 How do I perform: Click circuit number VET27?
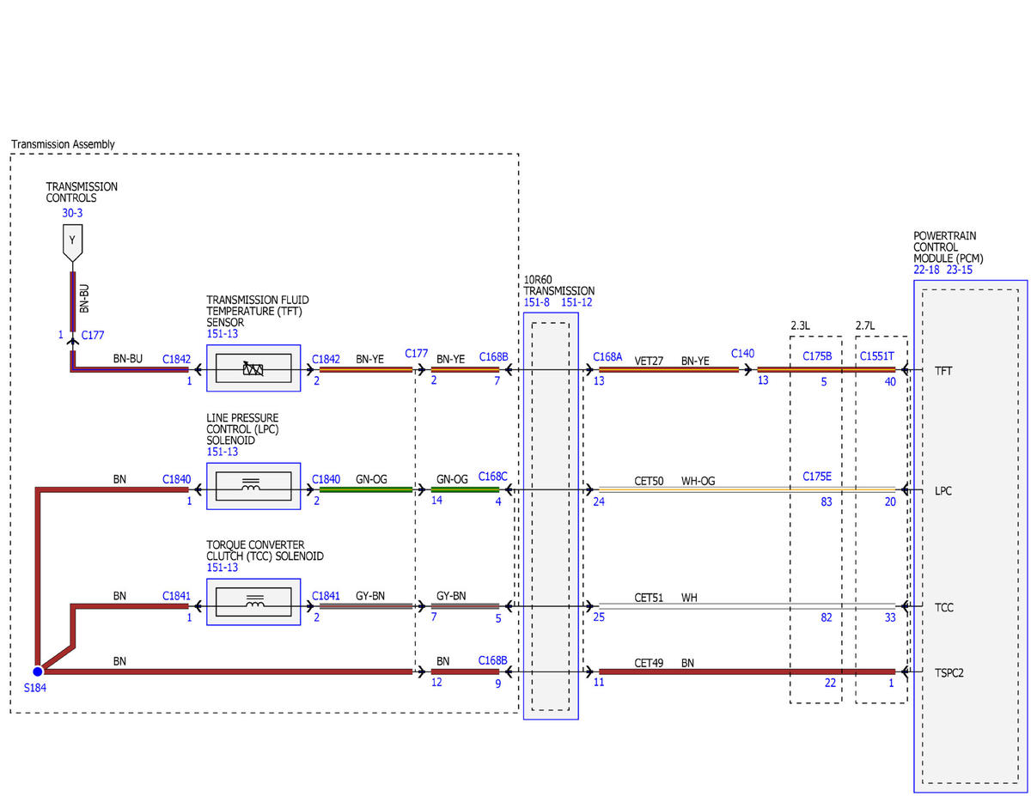[x=650, y=361]
